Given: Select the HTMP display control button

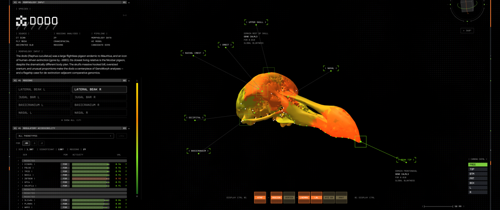Looking at the screenshot, I should tap(260, 198).
